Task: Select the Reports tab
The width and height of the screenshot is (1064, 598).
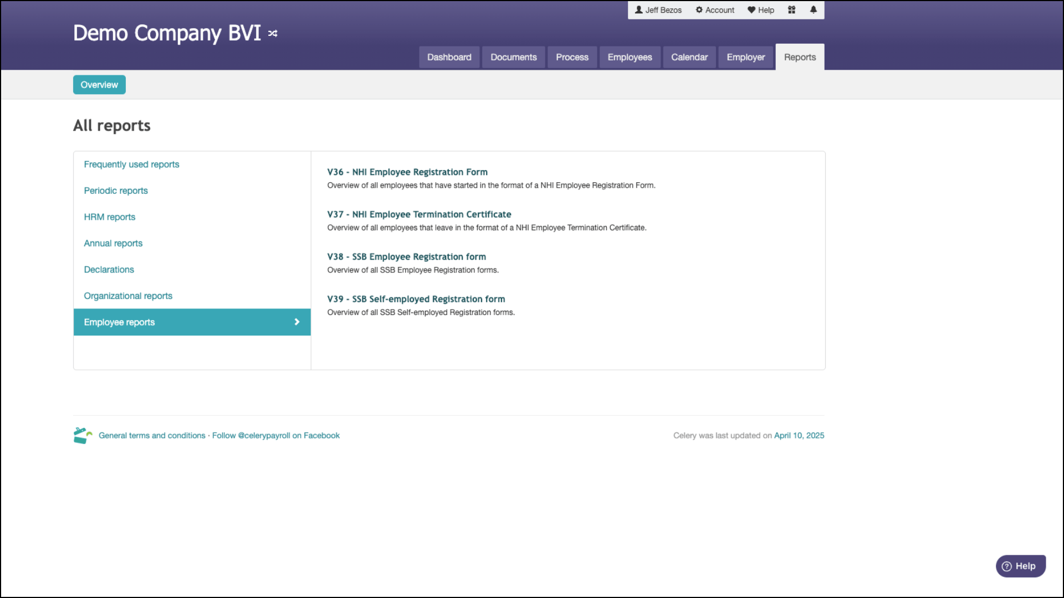Action: coord(800,57)
